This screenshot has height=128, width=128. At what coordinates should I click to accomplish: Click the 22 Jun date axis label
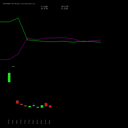coord(37,122)
